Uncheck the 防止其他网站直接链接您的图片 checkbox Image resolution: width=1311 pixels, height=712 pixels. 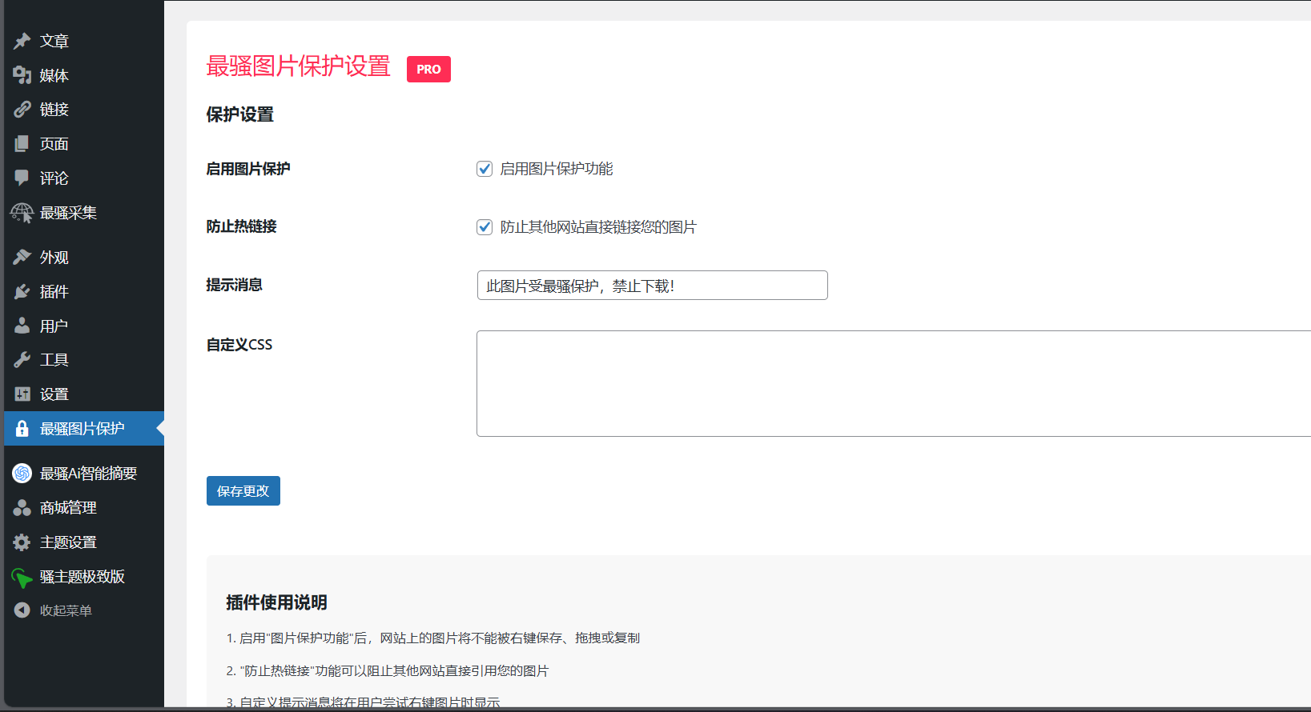[485, 227]
